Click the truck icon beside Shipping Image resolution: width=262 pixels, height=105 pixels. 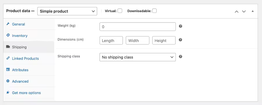coord(8,47)
